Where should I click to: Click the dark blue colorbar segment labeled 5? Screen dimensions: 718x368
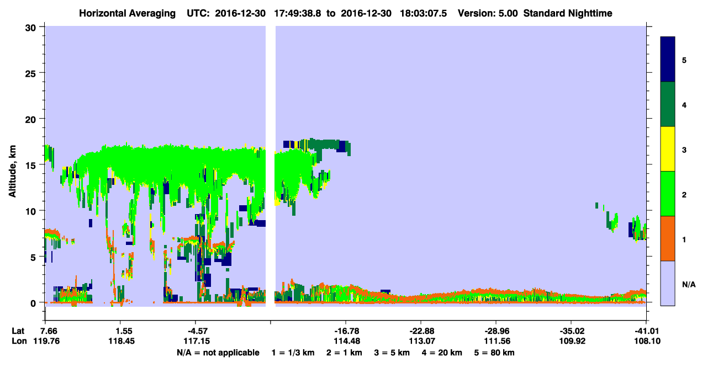coord(668,59)
